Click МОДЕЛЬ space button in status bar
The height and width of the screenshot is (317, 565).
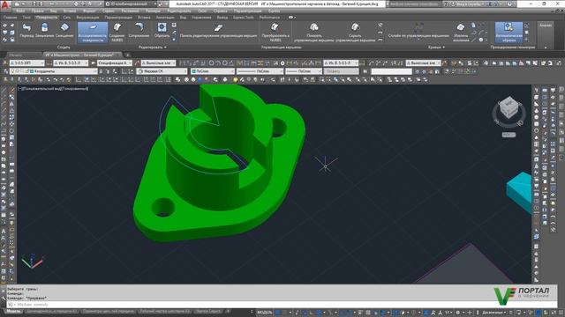pyautogui.click(x=265, y=313)
